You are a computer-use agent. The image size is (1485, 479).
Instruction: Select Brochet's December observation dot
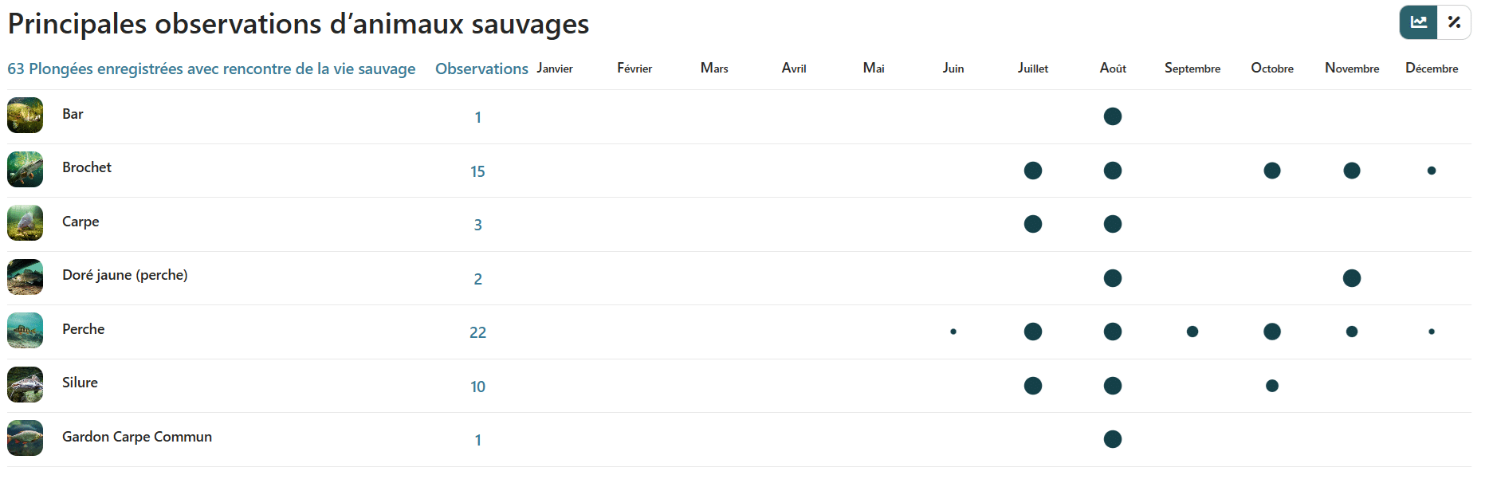1432,171
